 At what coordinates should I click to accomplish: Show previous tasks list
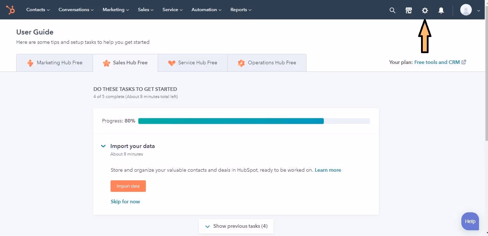(x=236, y=226)
